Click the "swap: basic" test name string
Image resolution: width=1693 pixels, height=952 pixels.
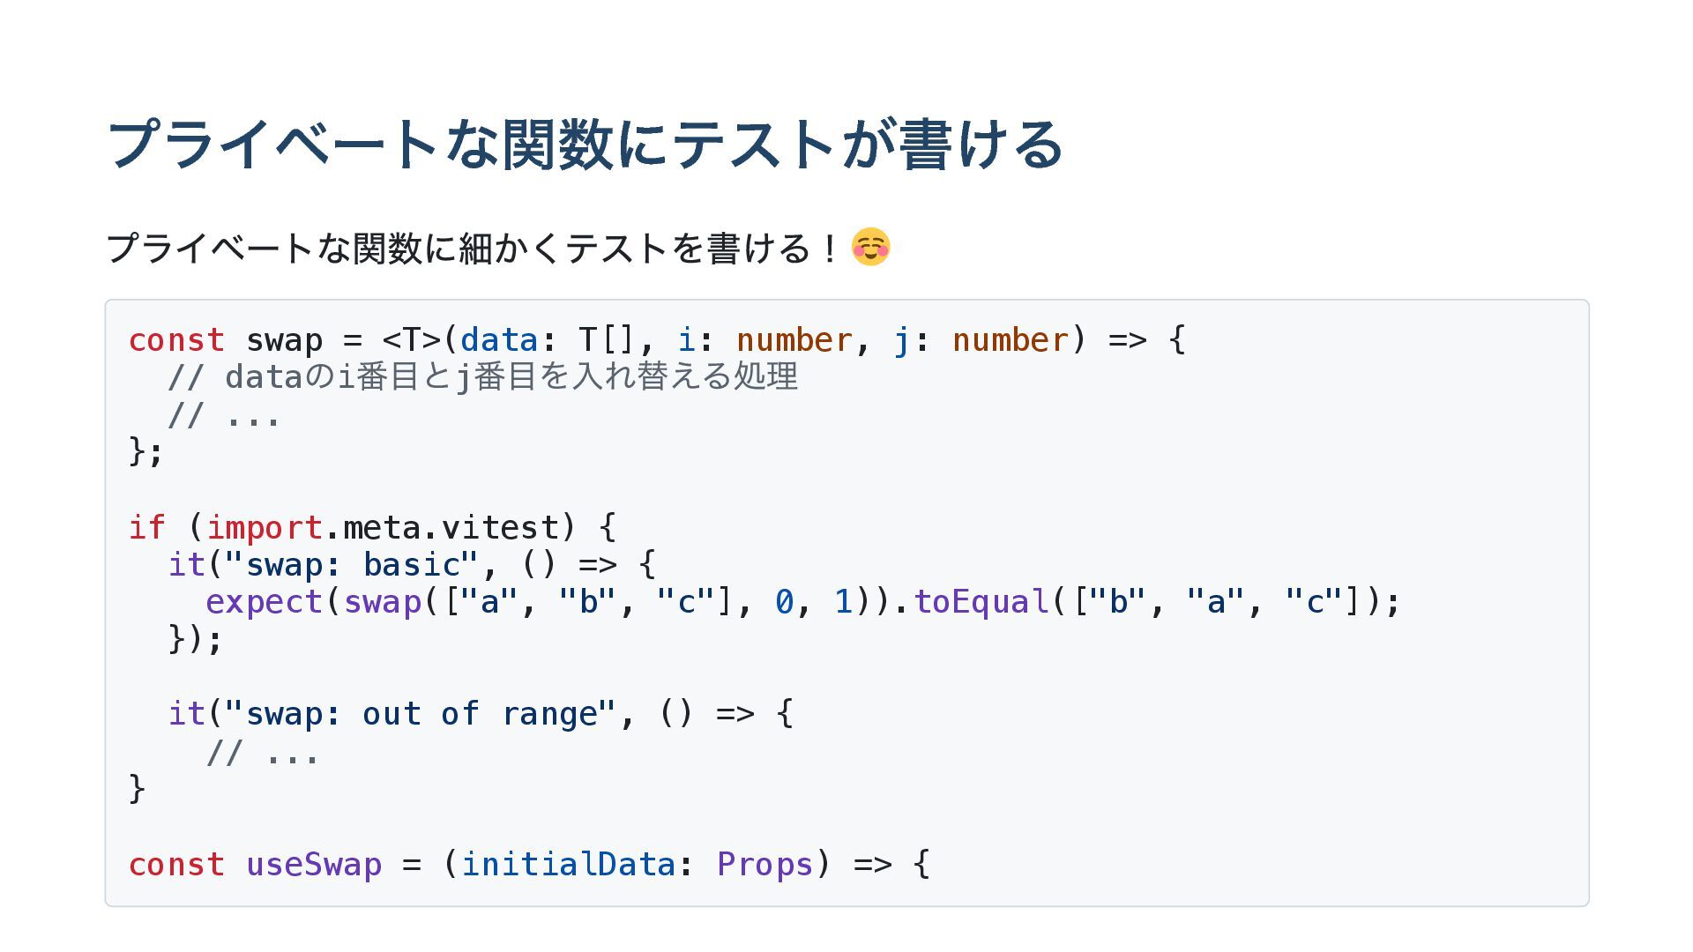pyautogui.click(x=352, y=564)
